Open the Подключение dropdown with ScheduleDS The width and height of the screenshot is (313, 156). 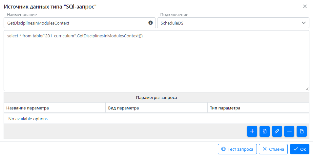click(x=233, y=23)
